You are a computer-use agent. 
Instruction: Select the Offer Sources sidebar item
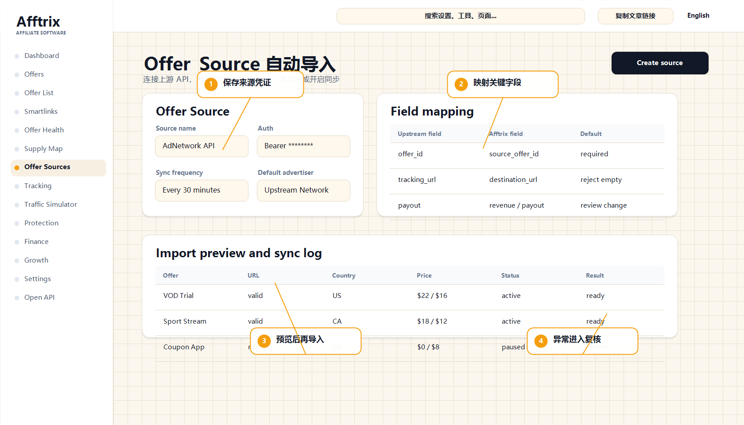point(58,167)
